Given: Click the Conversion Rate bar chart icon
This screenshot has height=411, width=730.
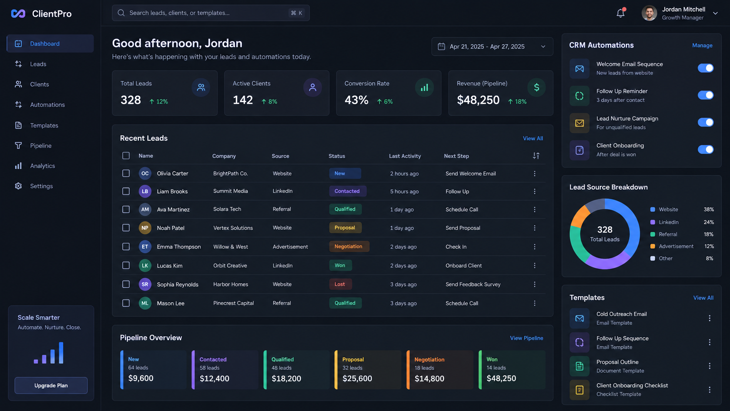Looking at the screenshot, I should 424,87.
